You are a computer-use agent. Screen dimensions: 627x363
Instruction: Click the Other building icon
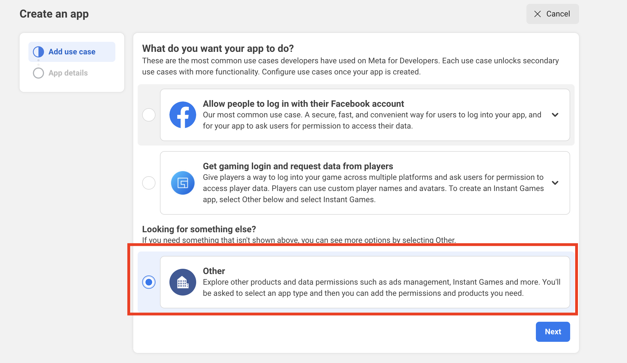coord(183,282)
